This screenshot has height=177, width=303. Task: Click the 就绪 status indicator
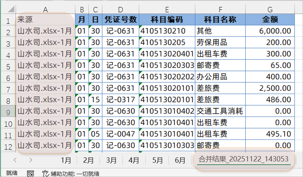coord(12,173)
